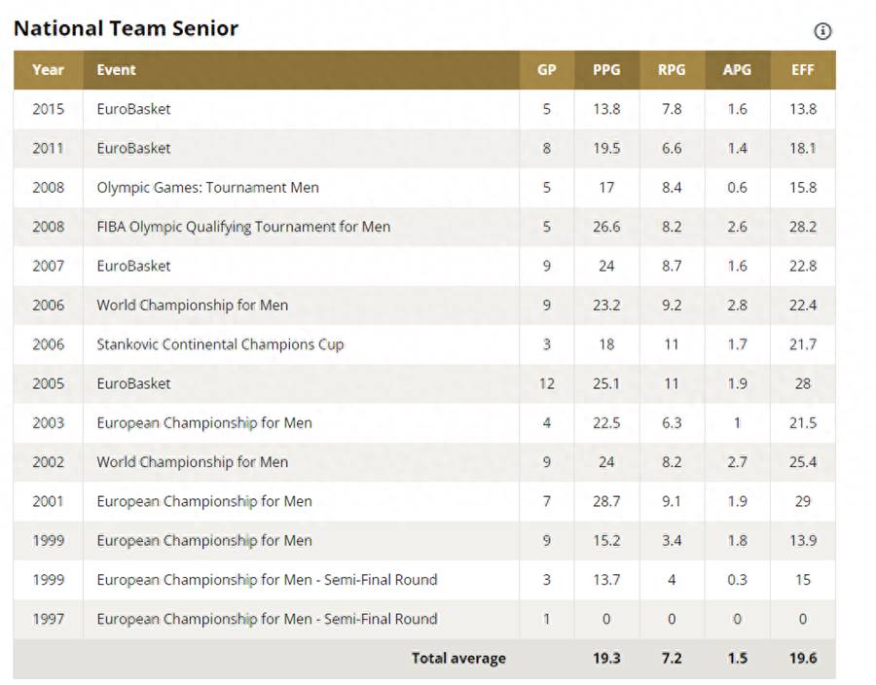Screen dimensions: 876x685
Task: Sort by the RPG column header
Action: pyautogui.click(x=672, y=70)
